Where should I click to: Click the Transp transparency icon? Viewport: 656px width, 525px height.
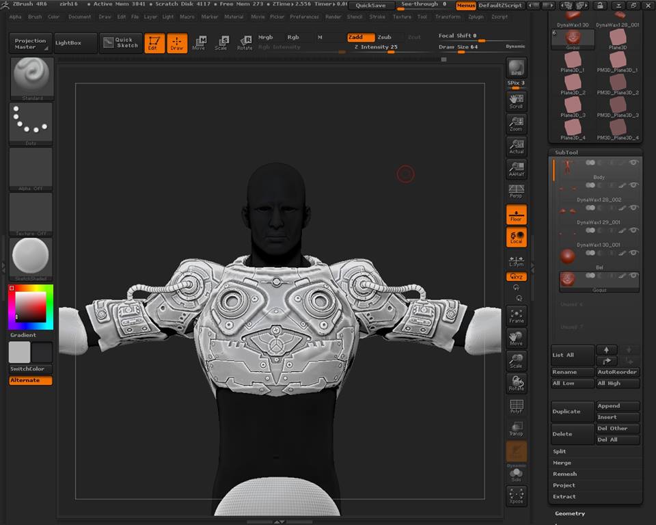point(517,429)
